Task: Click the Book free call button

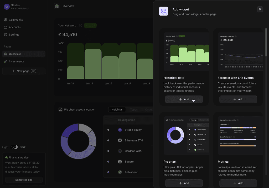Action: (24, 180)
